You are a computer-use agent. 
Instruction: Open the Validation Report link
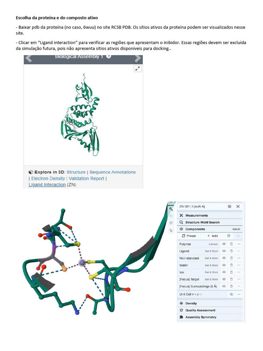(86, 179)
